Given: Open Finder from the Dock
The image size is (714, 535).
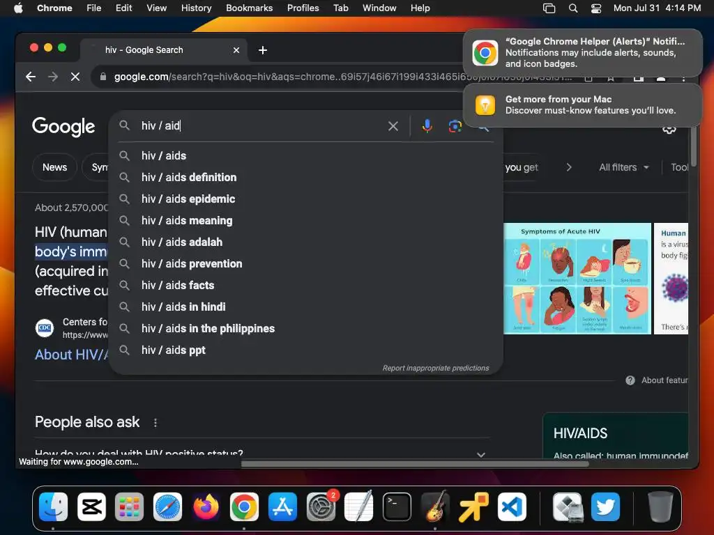Looking at the screenshot, I should click(x=53, y=506).
